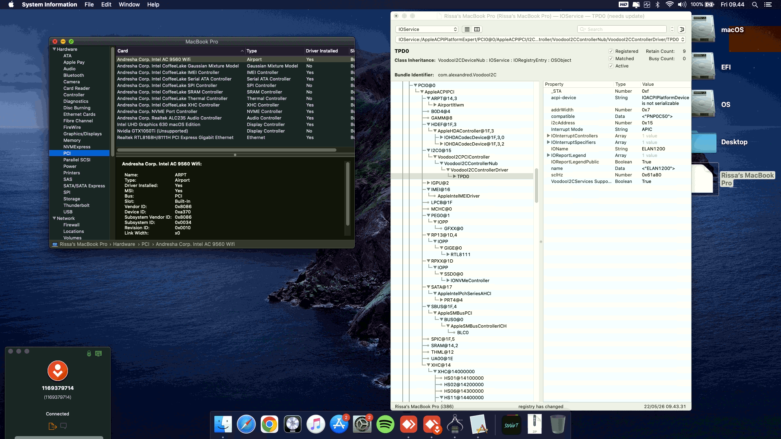Open Bluetooth status menu bar icon
Screen dimensions: 781x439
(657, 4)
